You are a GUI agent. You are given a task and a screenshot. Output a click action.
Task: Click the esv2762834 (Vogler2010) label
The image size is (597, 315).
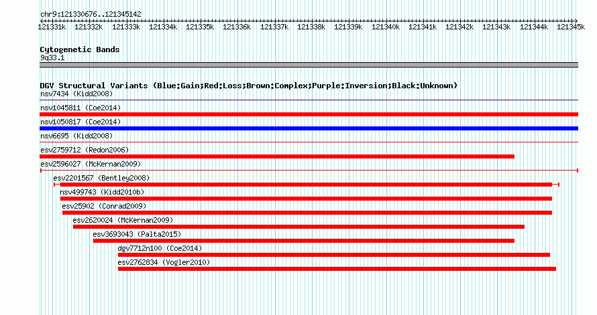pyautogui.click(x=164, y=262)
